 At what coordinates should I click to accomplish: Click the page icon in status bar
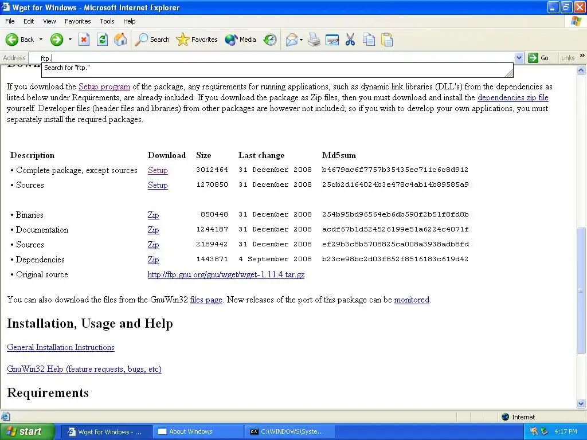coord(5,417)
